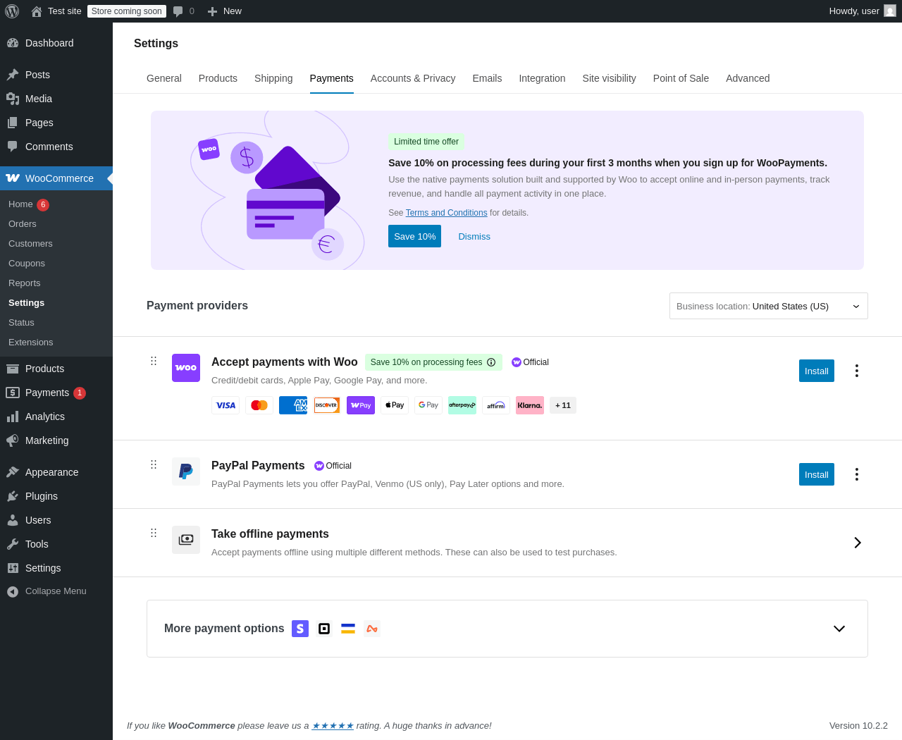Click the Stripe icon in More payment options
The image size is (902, 740).
[x=300, y=629]
